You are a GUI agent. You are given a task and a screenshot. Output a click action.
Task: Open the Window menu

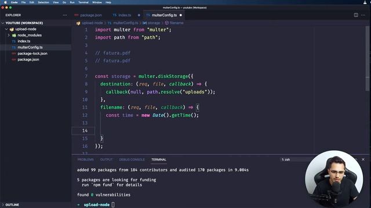click(97, 2)
